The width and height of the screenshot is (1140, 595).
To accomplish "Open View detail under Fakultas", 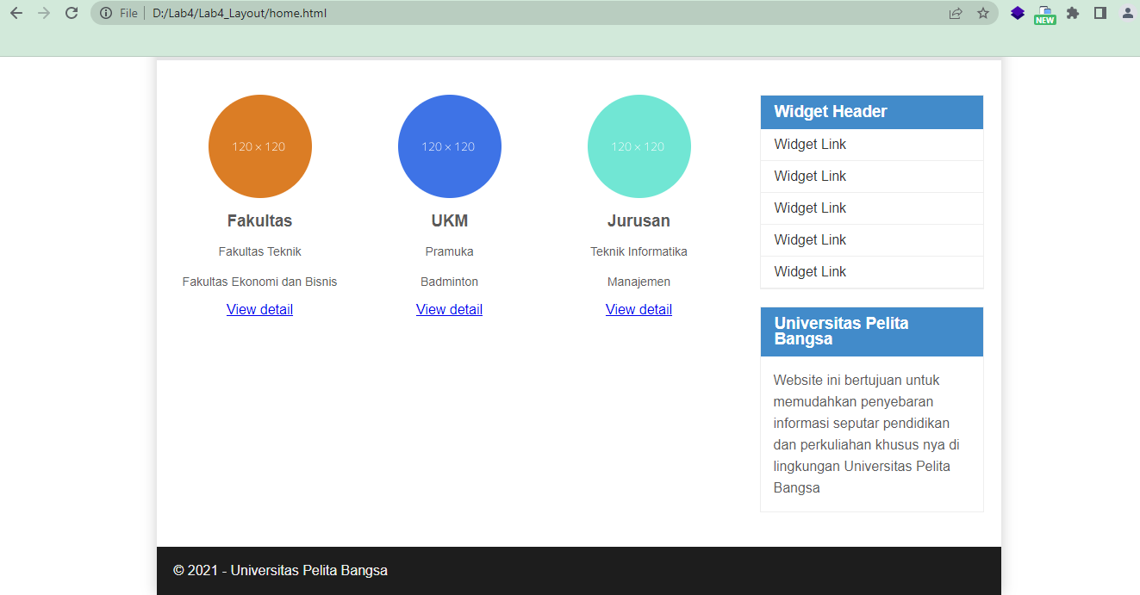I will pos(259,309).
